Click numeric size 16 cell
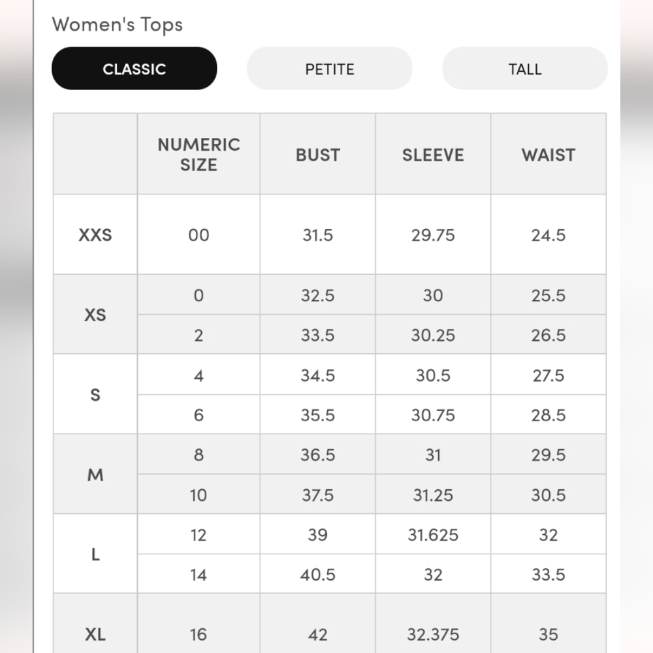The height and width of the screenshot is (653, 653). tap(199, 634)
